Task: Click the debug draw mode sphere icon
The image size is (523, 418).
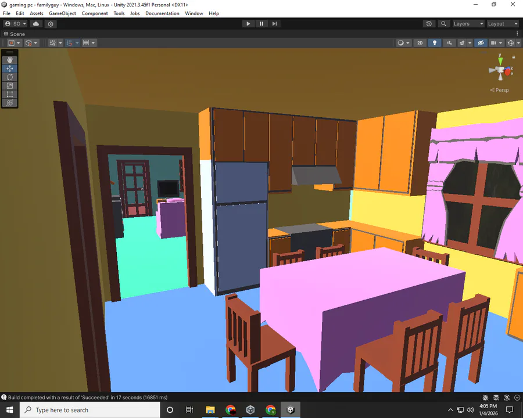Action: [x=401, y=42]
